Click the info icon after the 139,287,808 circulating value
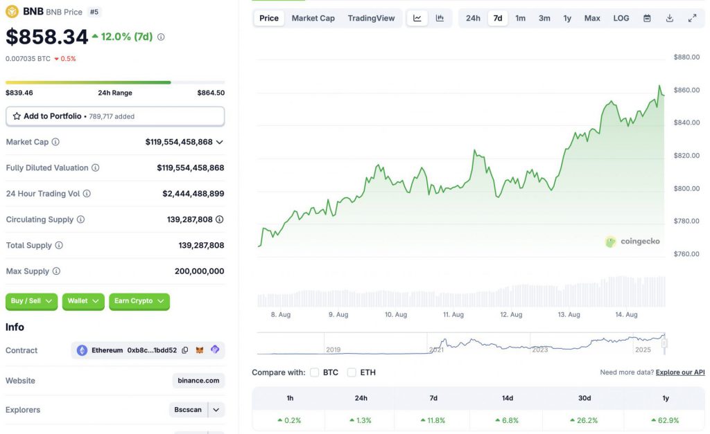This screenshot has height=434, width=710. [220, 219]
